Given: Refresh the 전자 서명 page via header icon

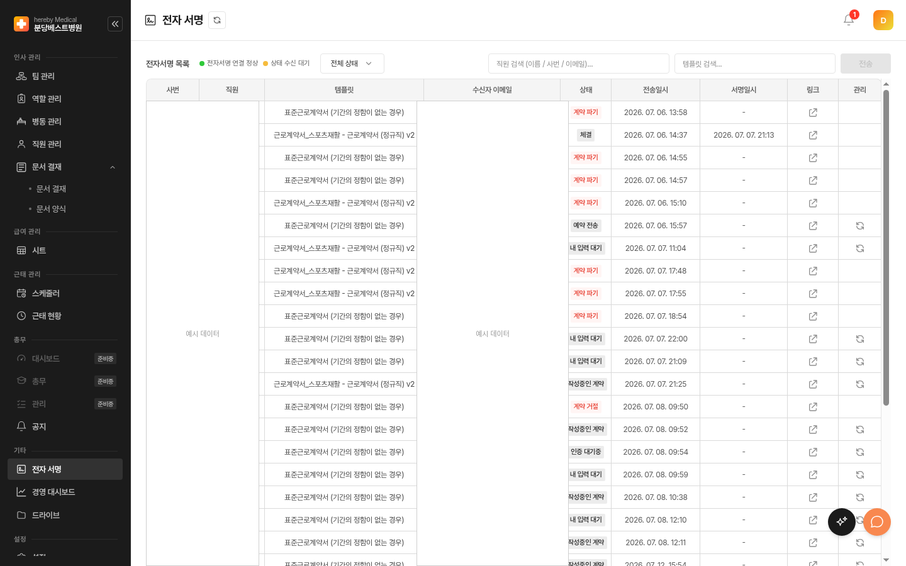Looking at the screenshot, I should [x=217, y=20].
